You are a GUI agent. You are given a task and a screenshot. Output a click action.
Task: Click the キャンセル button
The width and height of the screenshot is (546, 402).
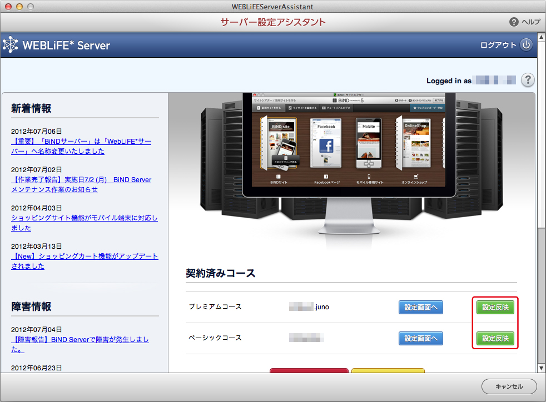[x=509, y=386]
